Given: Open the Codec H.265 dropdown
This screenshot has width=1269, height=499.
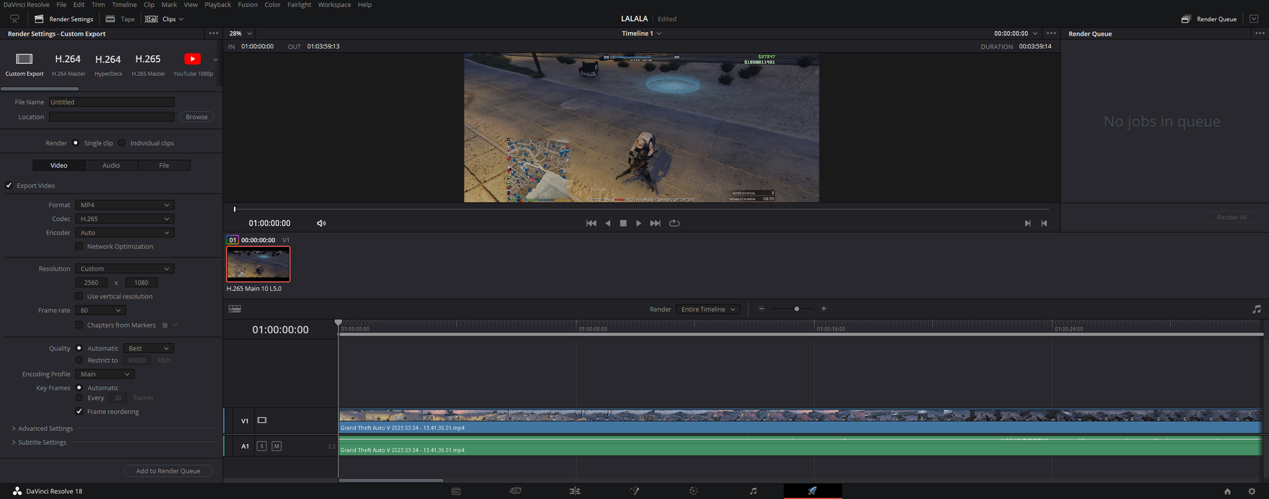Looking at the screenshot, I should [124, 218].
